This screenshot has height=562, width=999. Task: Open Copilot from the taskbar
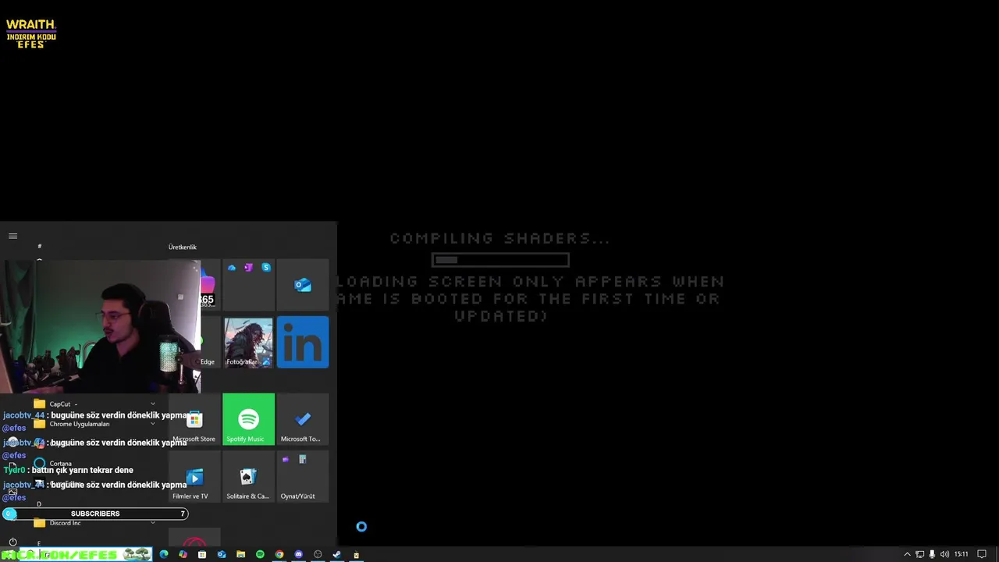183,554
